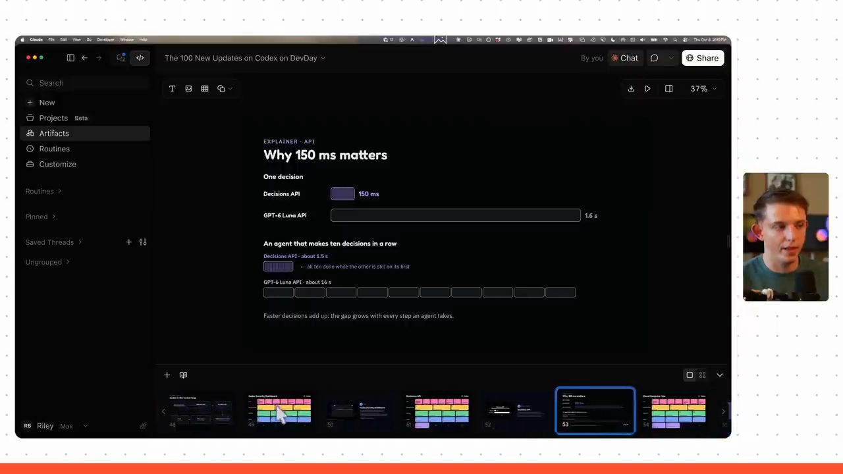Viewport: 843px width, 474px height.
Task: Open the Riley account menu
Action: [x=56, y=426]
